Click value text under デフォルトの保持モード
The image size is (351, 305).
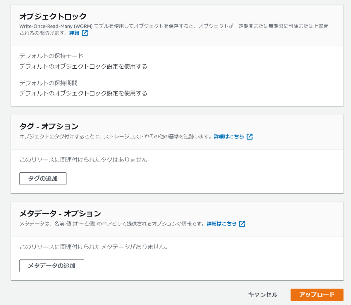coord(83,66)
